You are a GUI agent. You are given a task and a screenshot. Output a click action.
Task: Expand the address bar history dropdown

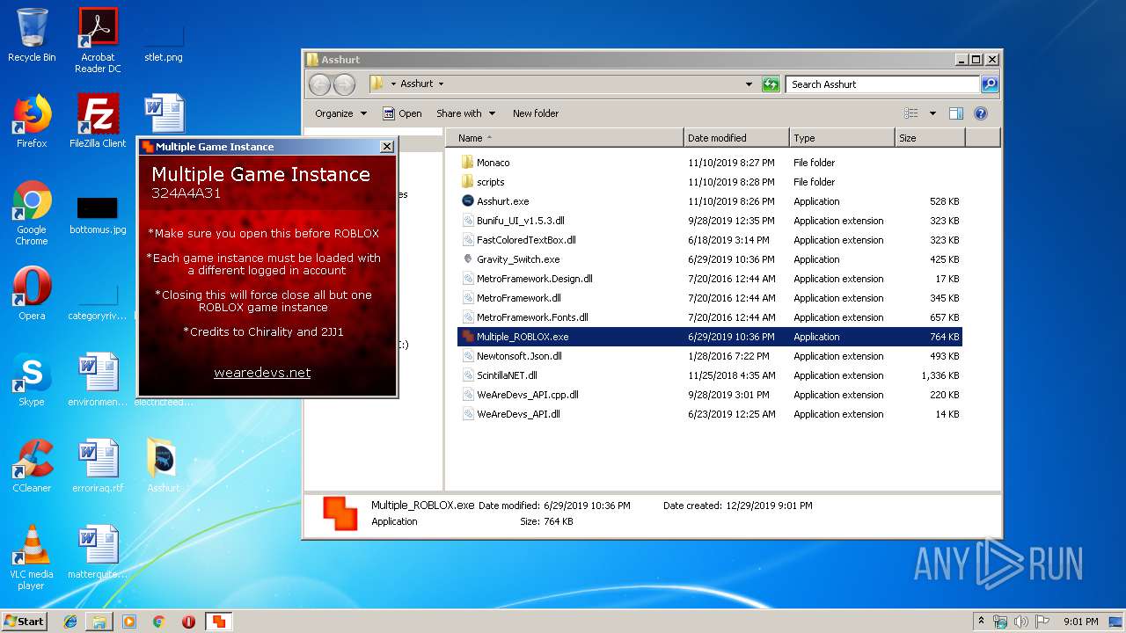click(749, 84)
